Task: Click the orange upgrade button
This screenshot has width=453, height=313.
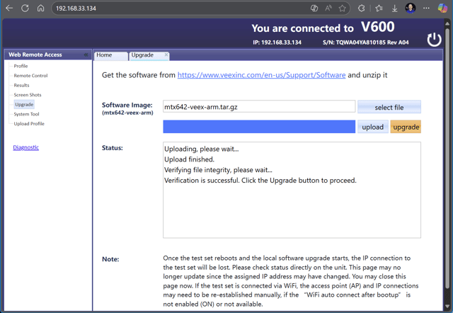Action: (x=406, y=127)
